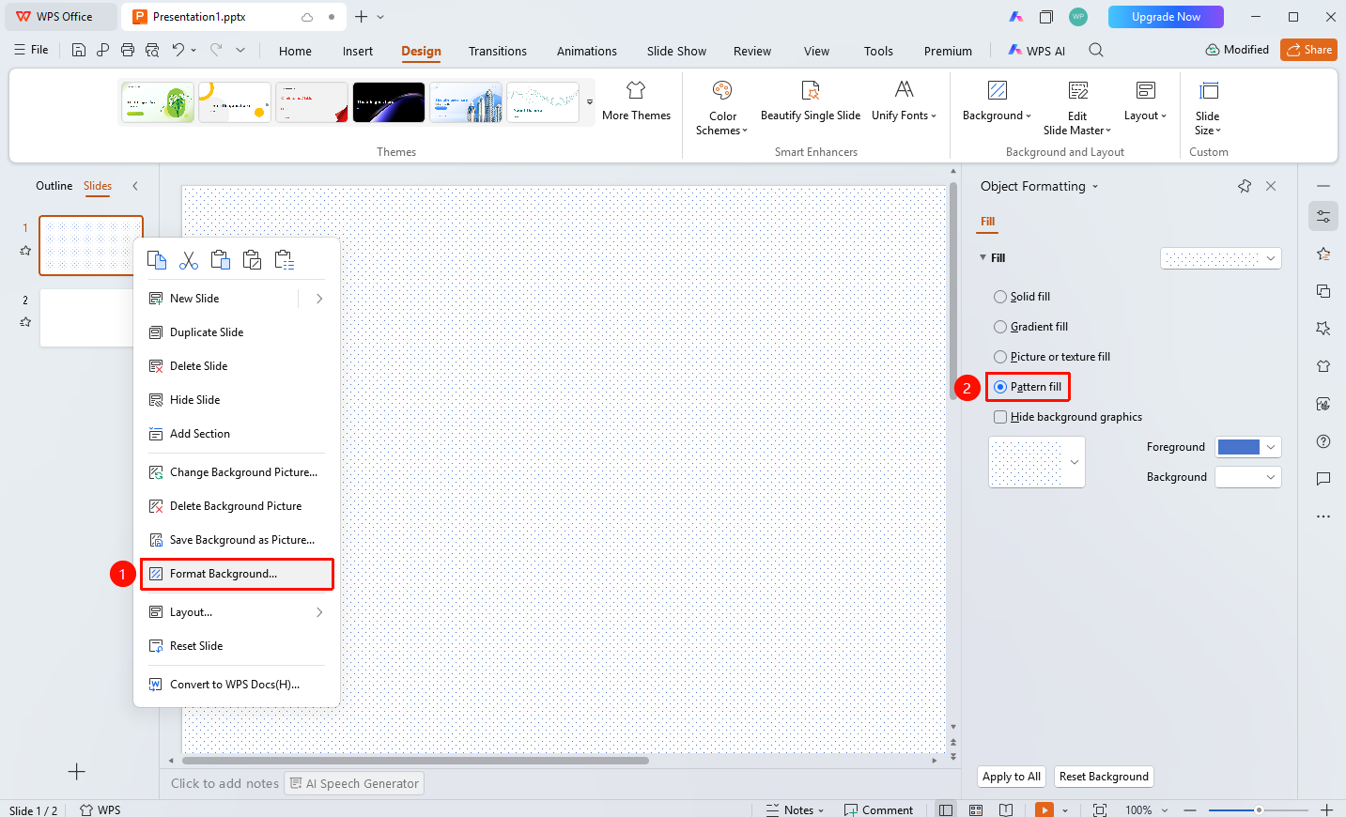This screenshot has height=817, width=1346.
Task: Select the Gradient fill radio button
Action: coord(1000,327)
